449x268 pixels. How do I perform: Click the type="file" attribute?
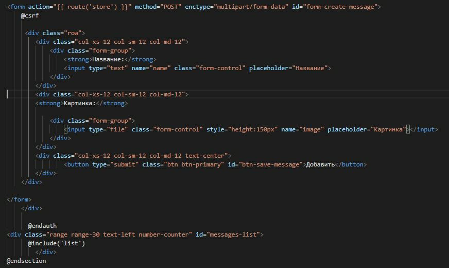(108, 129)
